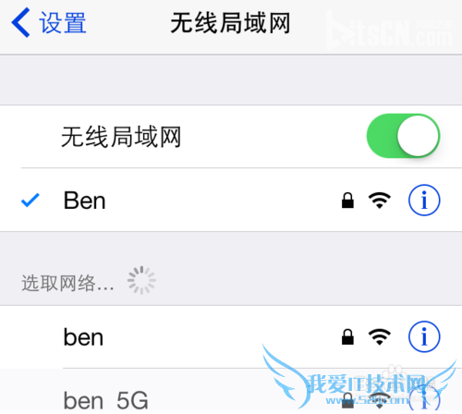Open info for lowercase ben network

point(424,336)
